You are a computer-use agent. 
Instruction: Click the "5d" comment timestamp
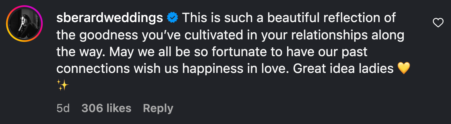click(x=63, y=108)
